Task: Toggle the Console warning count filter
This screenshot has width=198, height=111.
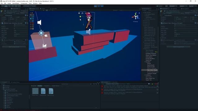Action: (x=153, y=84)
